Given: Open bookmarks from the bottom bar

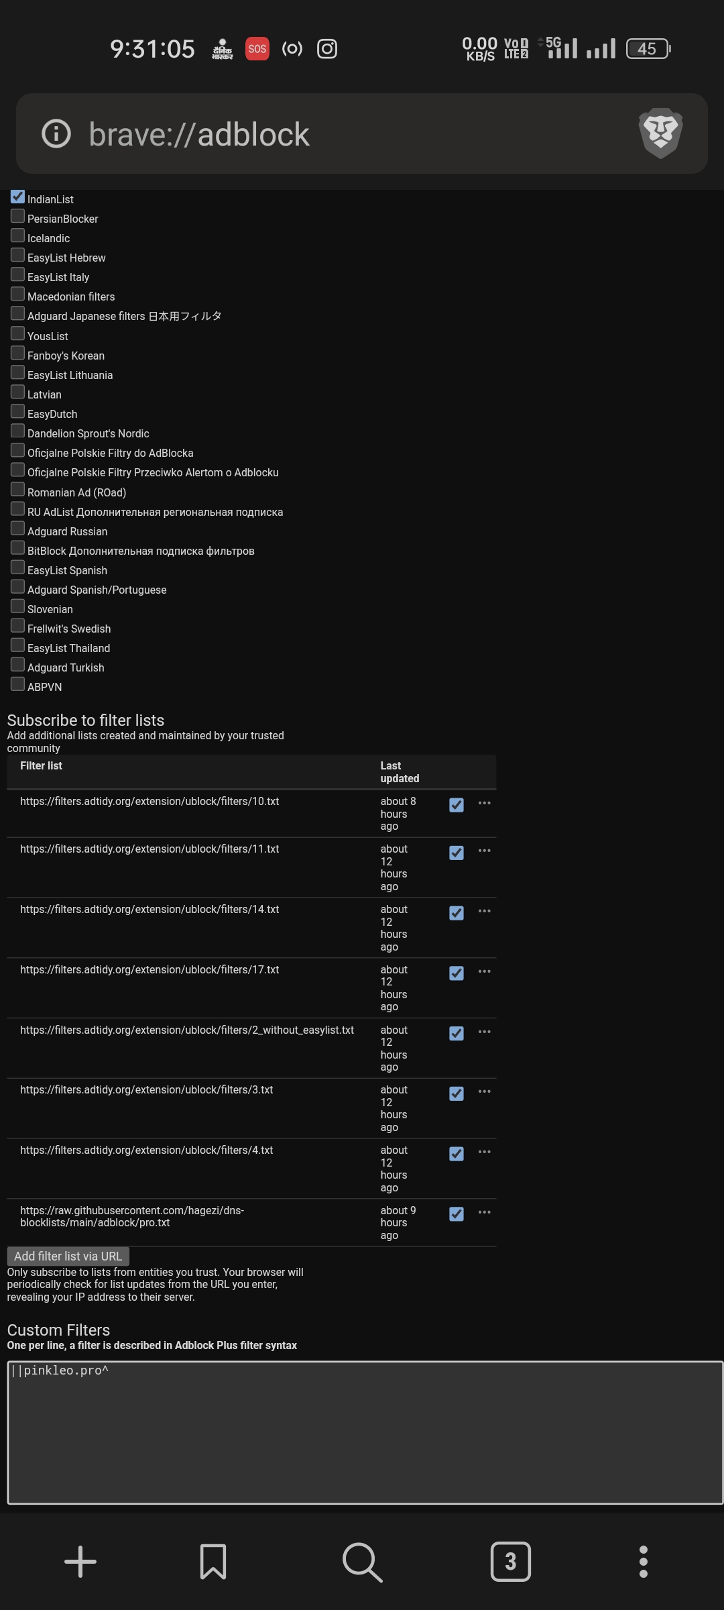Looking at the screenshot, I should (x=215, y=1562).
